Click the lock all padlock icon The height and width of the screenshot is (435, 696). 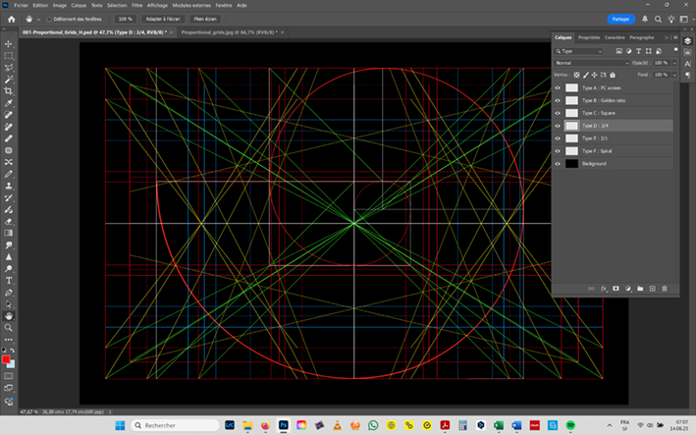[x=612, y=75]
